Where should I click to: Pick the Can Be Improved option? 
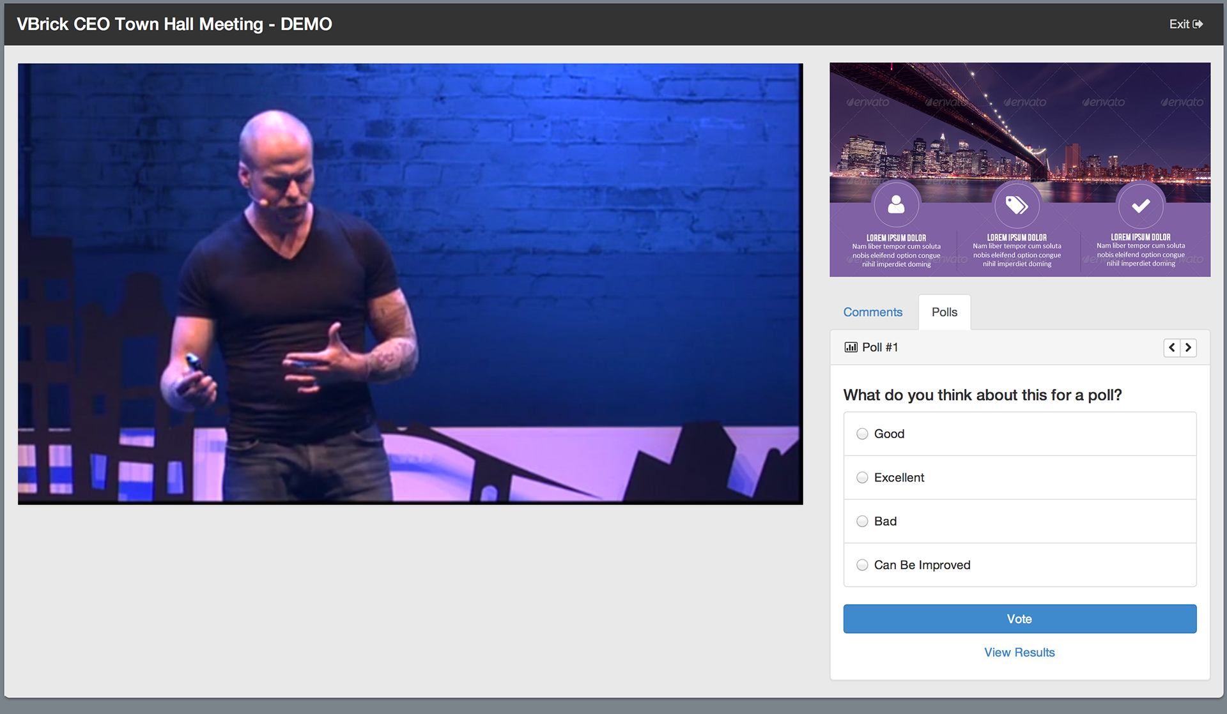click(x=862, y=565)
